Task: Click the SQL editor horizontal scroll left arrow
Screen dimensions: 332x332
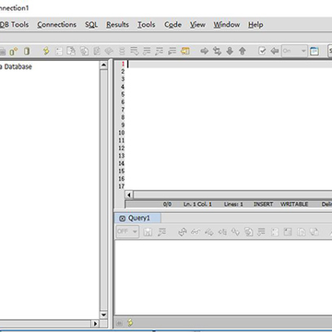Action: tap(129, 195)
